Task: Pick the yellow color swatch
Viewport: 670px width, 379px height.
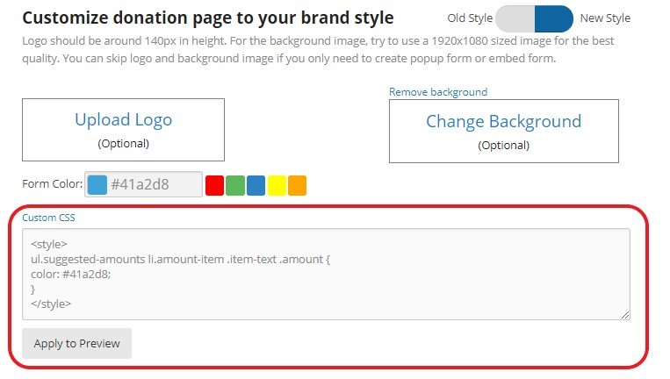Action: click(277, 185)
